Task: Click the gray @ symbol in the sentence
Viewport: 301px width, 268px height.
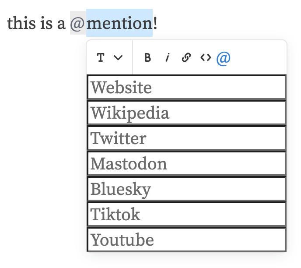Action: (77, 23)
